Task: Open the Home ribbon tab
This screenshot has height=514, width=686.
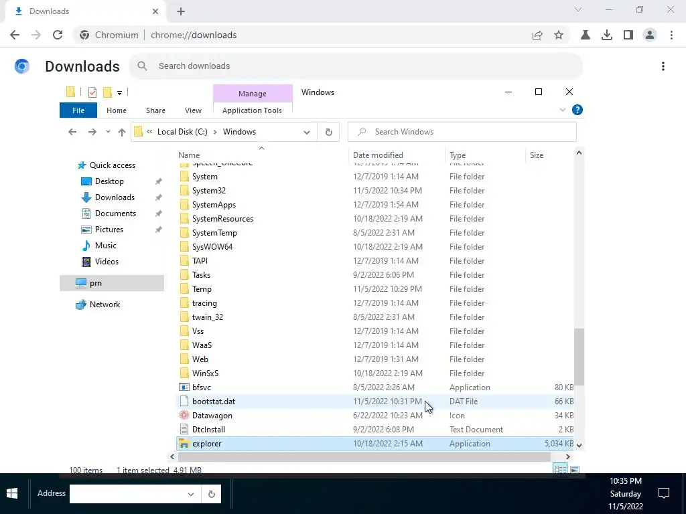Action: coord(117,110)
